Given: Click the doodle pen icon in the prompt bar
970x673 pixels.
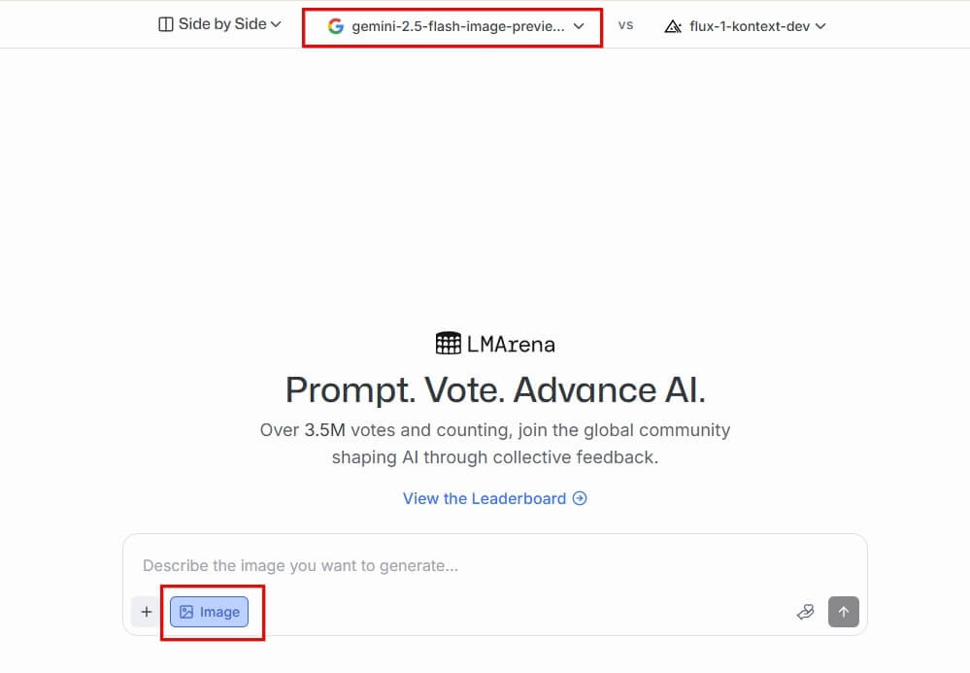Looking at the screenshot, I should pyautogui.click(x=806, y=612).
